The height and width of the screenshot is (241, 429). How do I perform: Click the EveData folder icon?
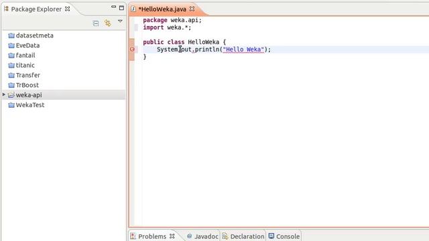pyautogui.click(x=11, y=46)
